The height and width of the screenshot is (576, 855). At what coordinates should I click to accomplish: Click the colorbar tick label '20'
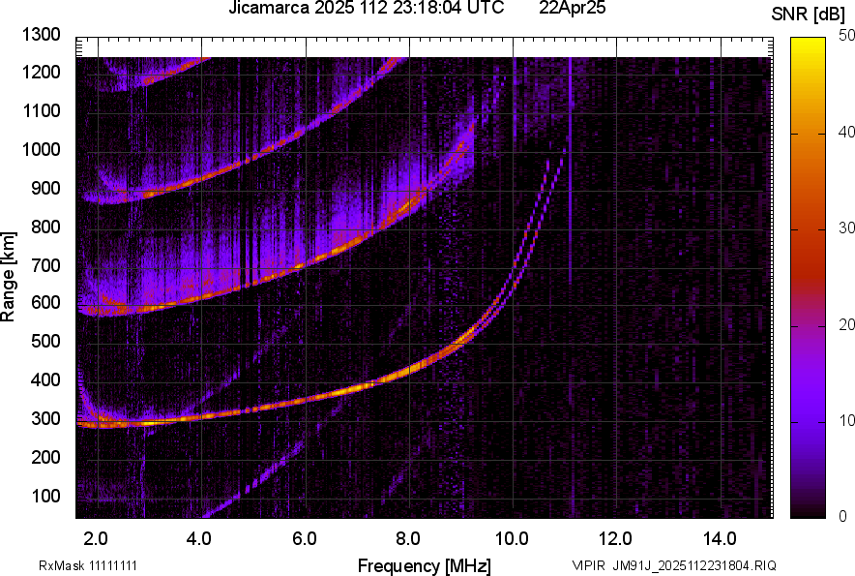[846, 324]
